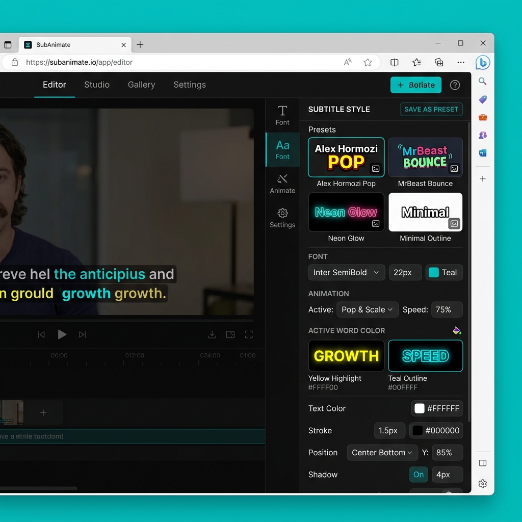
Task: Add a sidebar app with plus icon
Action: [482, 179]
